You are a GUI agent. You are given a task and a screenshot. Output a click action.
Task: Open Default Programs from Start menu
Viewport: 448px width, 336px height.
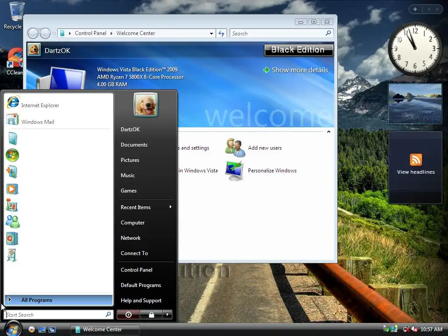click(141, 285)
